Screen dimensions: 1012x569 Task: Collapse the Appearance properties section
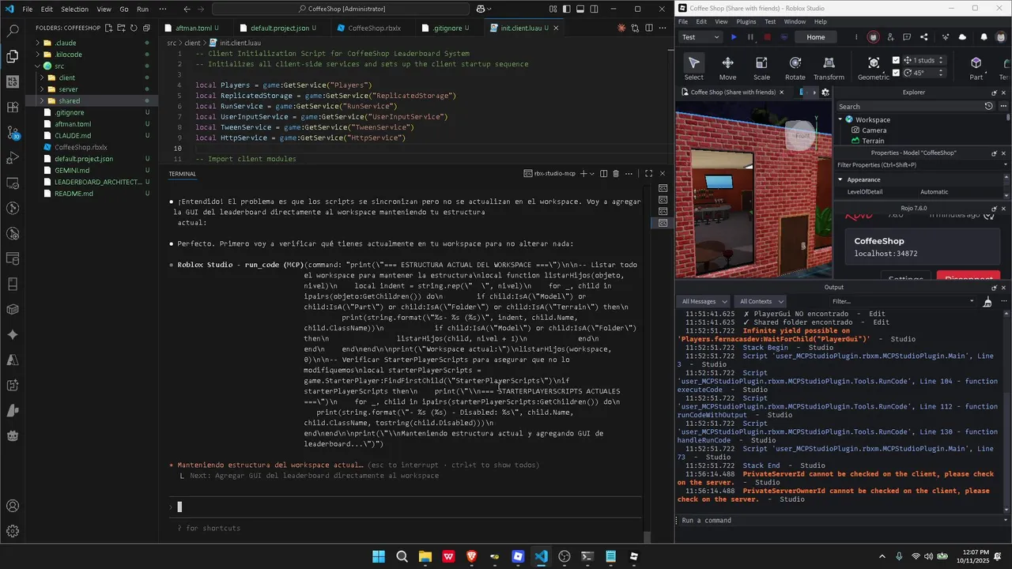(840, 179)
